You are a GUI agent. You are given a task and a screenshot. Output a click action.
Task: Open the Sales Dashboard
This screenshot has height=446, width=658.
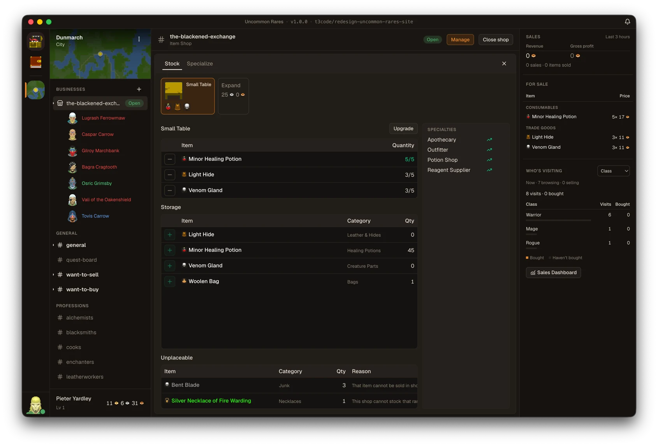[553, 272]
